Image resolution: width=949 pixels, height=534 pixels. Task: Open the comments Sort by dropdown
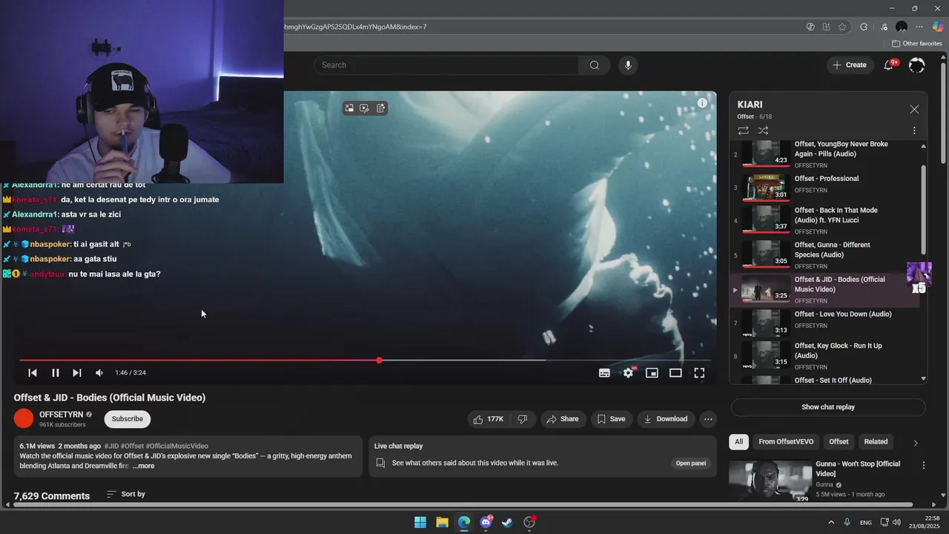pos(126,494)
